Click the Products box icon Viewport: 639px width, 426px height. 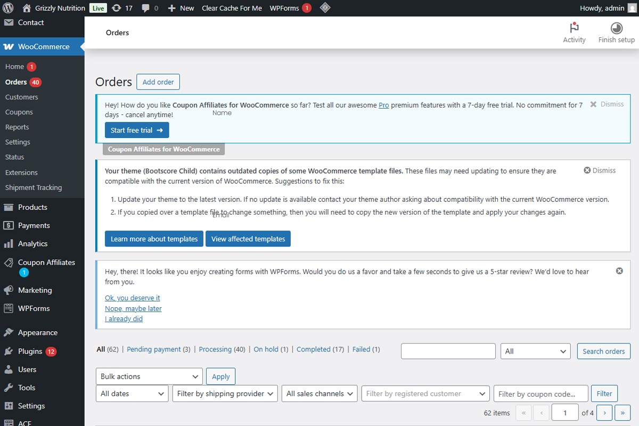coord(9,208)
